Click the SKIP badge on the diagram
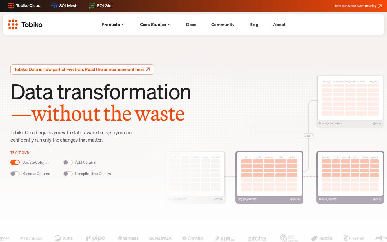 [309, 136]
